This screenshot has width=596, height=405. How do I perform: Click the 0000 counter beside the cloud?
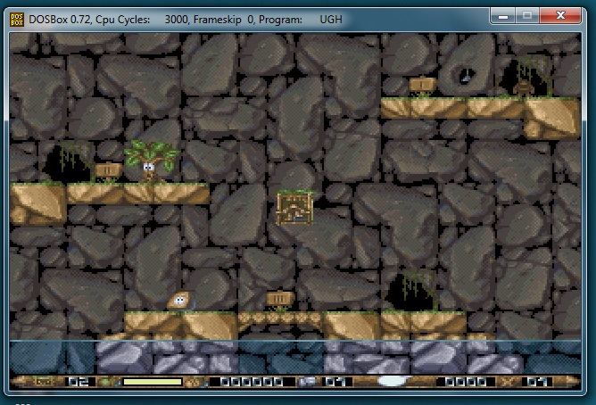466,382
